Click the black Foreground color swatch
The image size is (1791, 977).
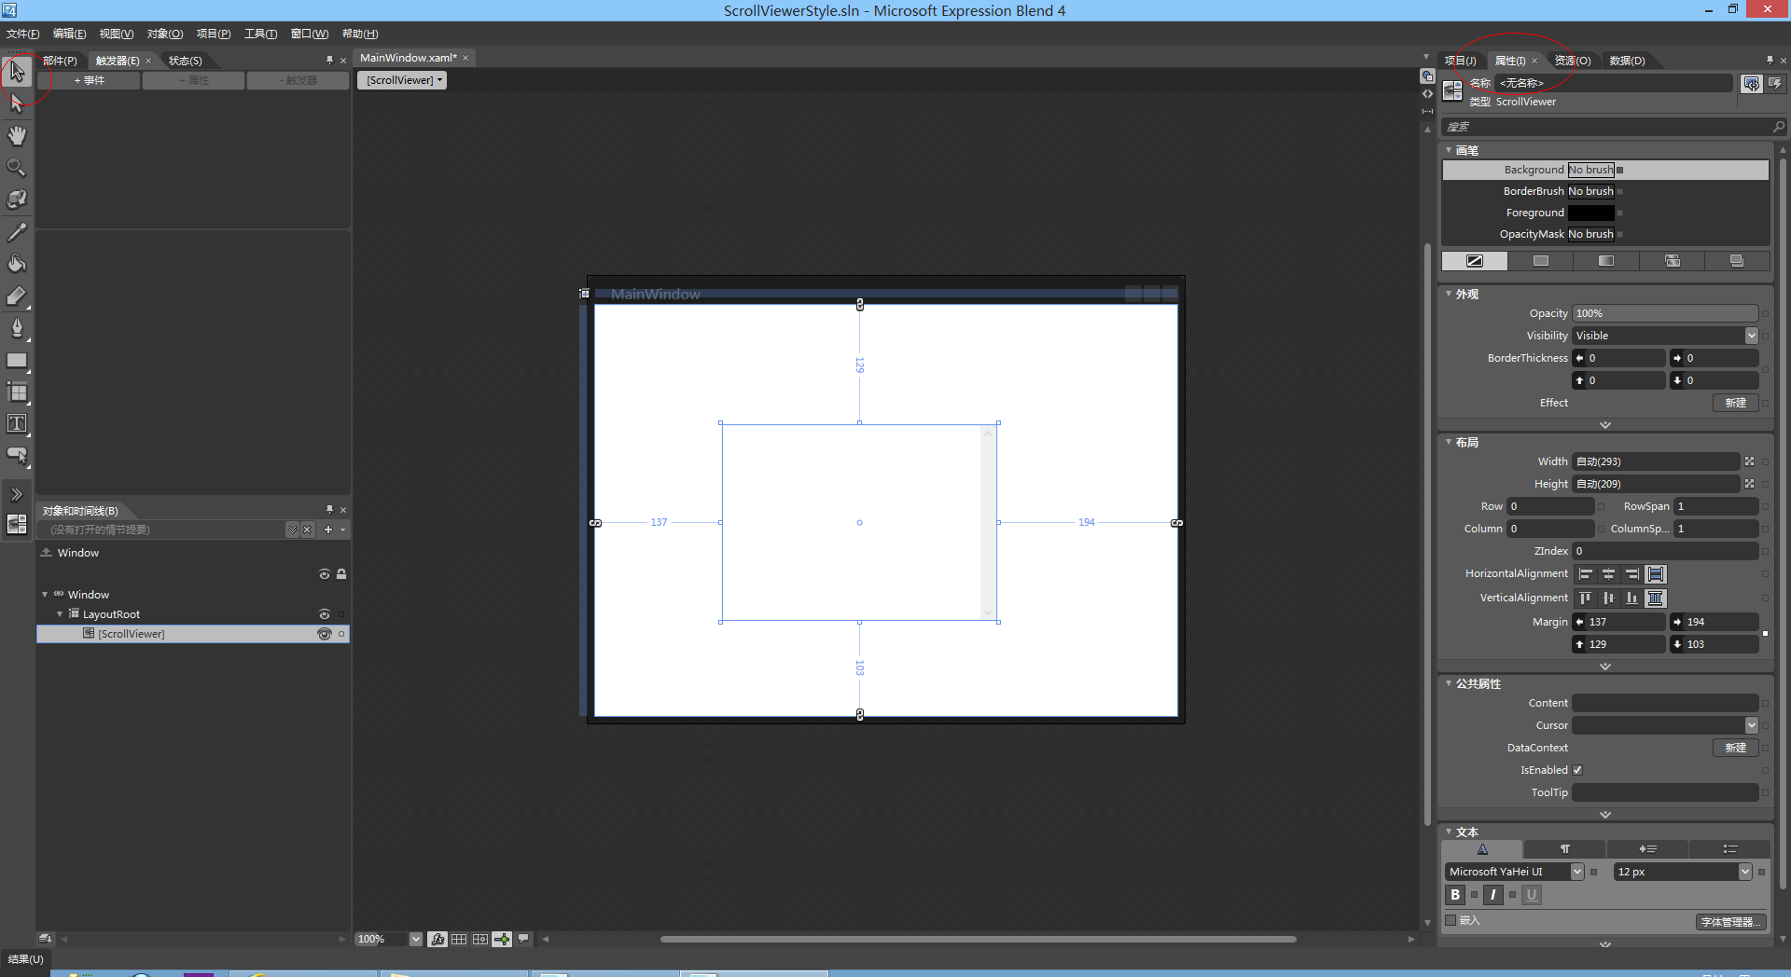click(x=1590, y=213)
